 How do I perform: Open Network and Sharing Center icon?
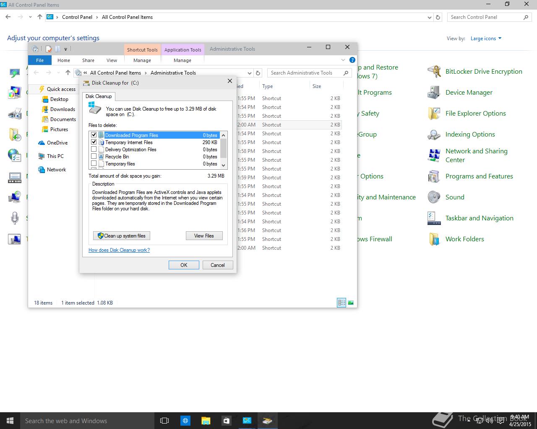[434, 155]
